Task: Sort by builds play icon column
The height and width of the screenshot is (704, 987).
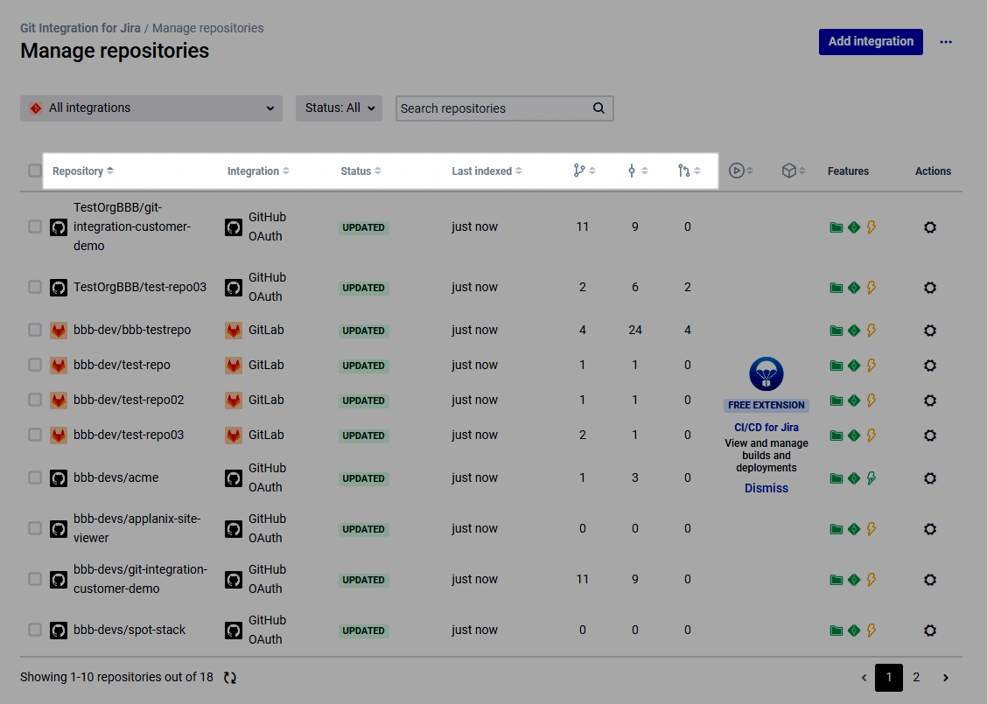Action: coord(741,171)
